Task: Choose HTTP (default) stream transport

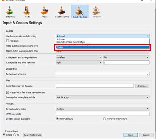Action: tap(57, 119)
